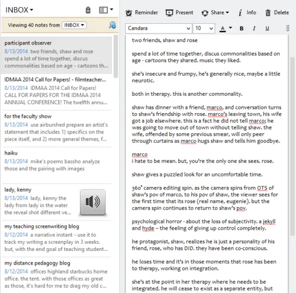The image size is (296, 293).
Task: Click the alarm clock Reminder icon
Action: 128,13
